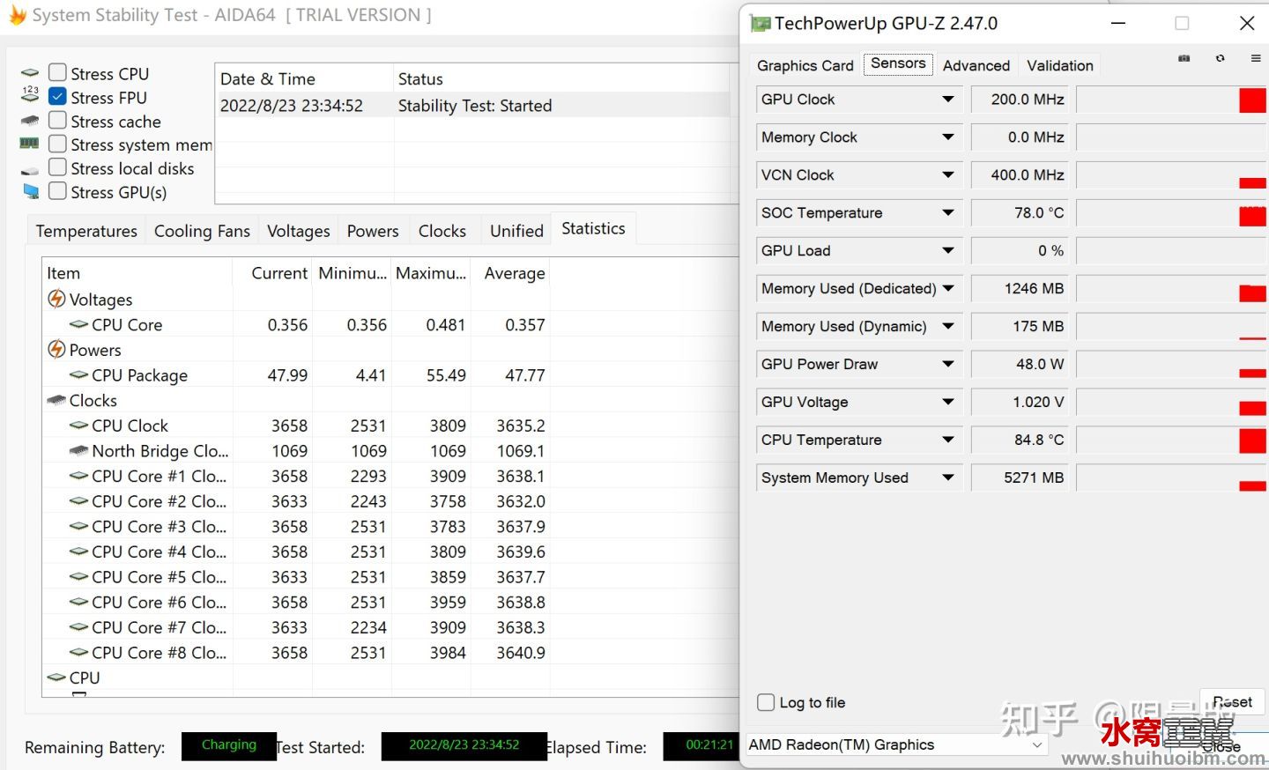
Task: Open the GPU Voltage sensor dropdown
Action: tap(948, 403)
